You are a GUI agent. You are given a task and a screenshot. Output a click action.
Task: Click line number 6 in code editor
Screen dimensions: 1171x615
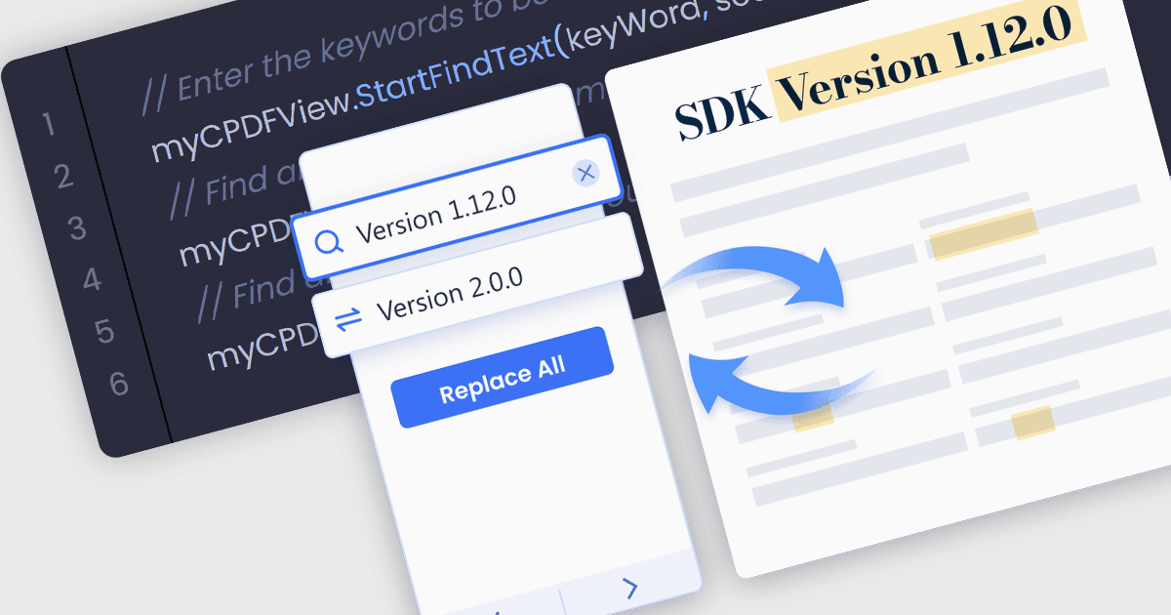(x=118, y=384)
